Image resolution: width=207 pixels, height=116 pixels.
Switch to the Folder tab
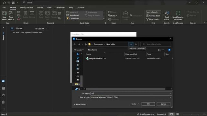(x=40, y=7)
